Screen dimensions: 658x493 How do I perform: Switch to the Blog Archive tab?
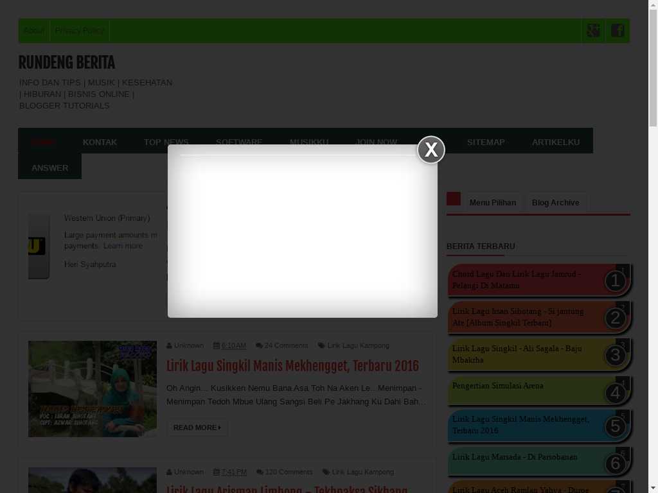pos(555,203)
